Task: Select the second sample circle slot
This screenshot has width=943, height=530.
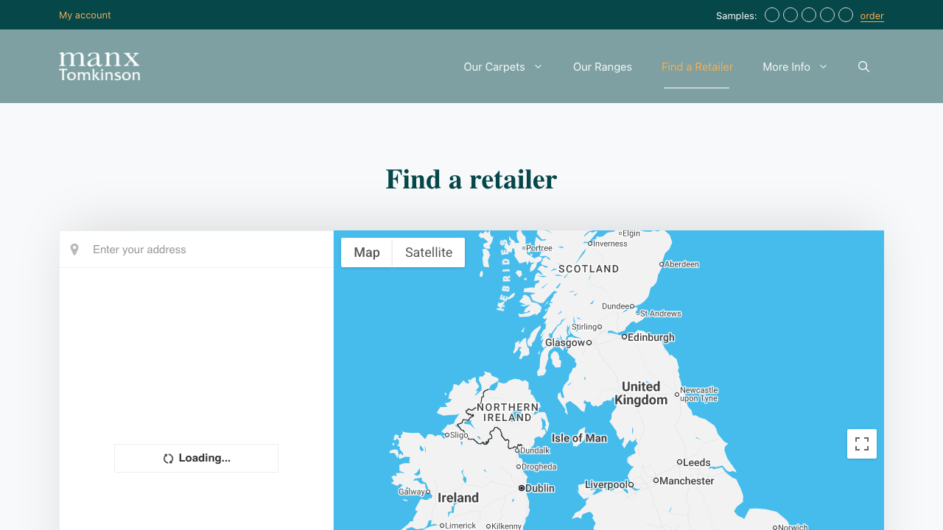Action: coord(790,14)
